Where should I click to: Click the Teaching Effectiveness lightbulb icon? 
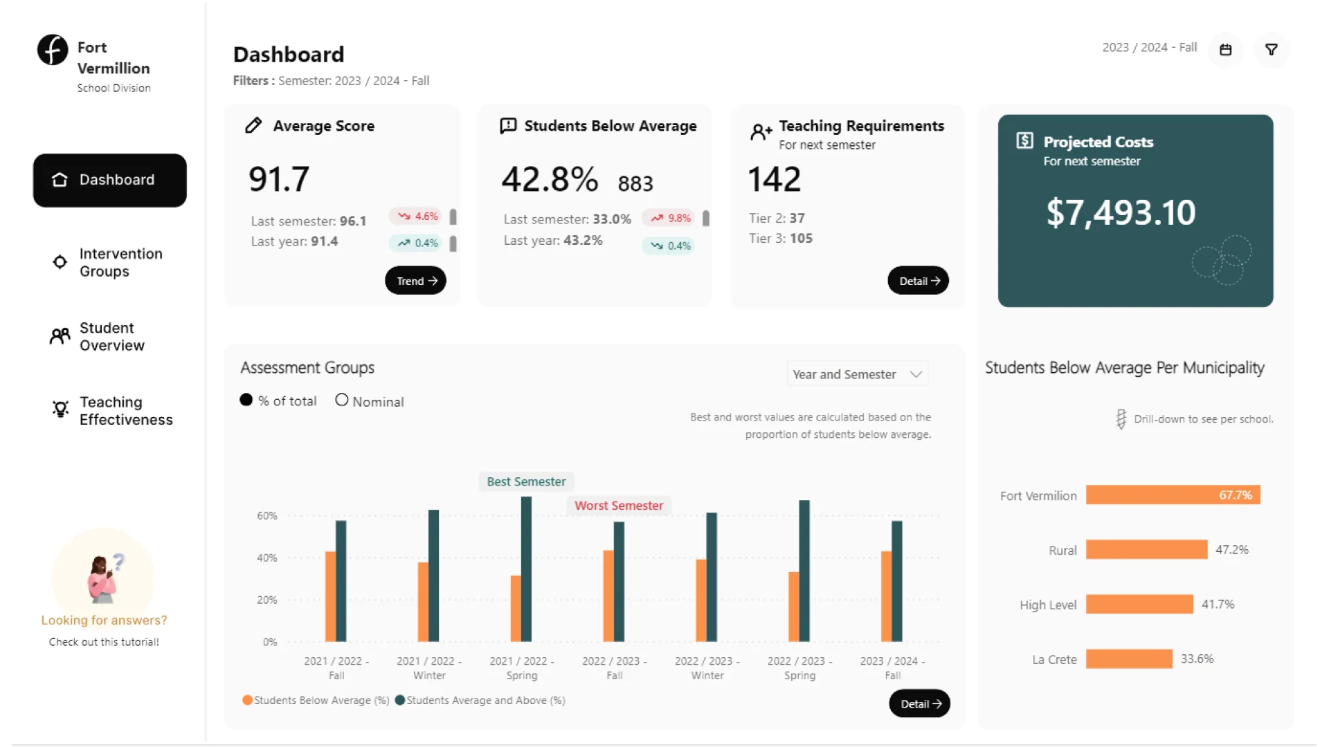61,409
